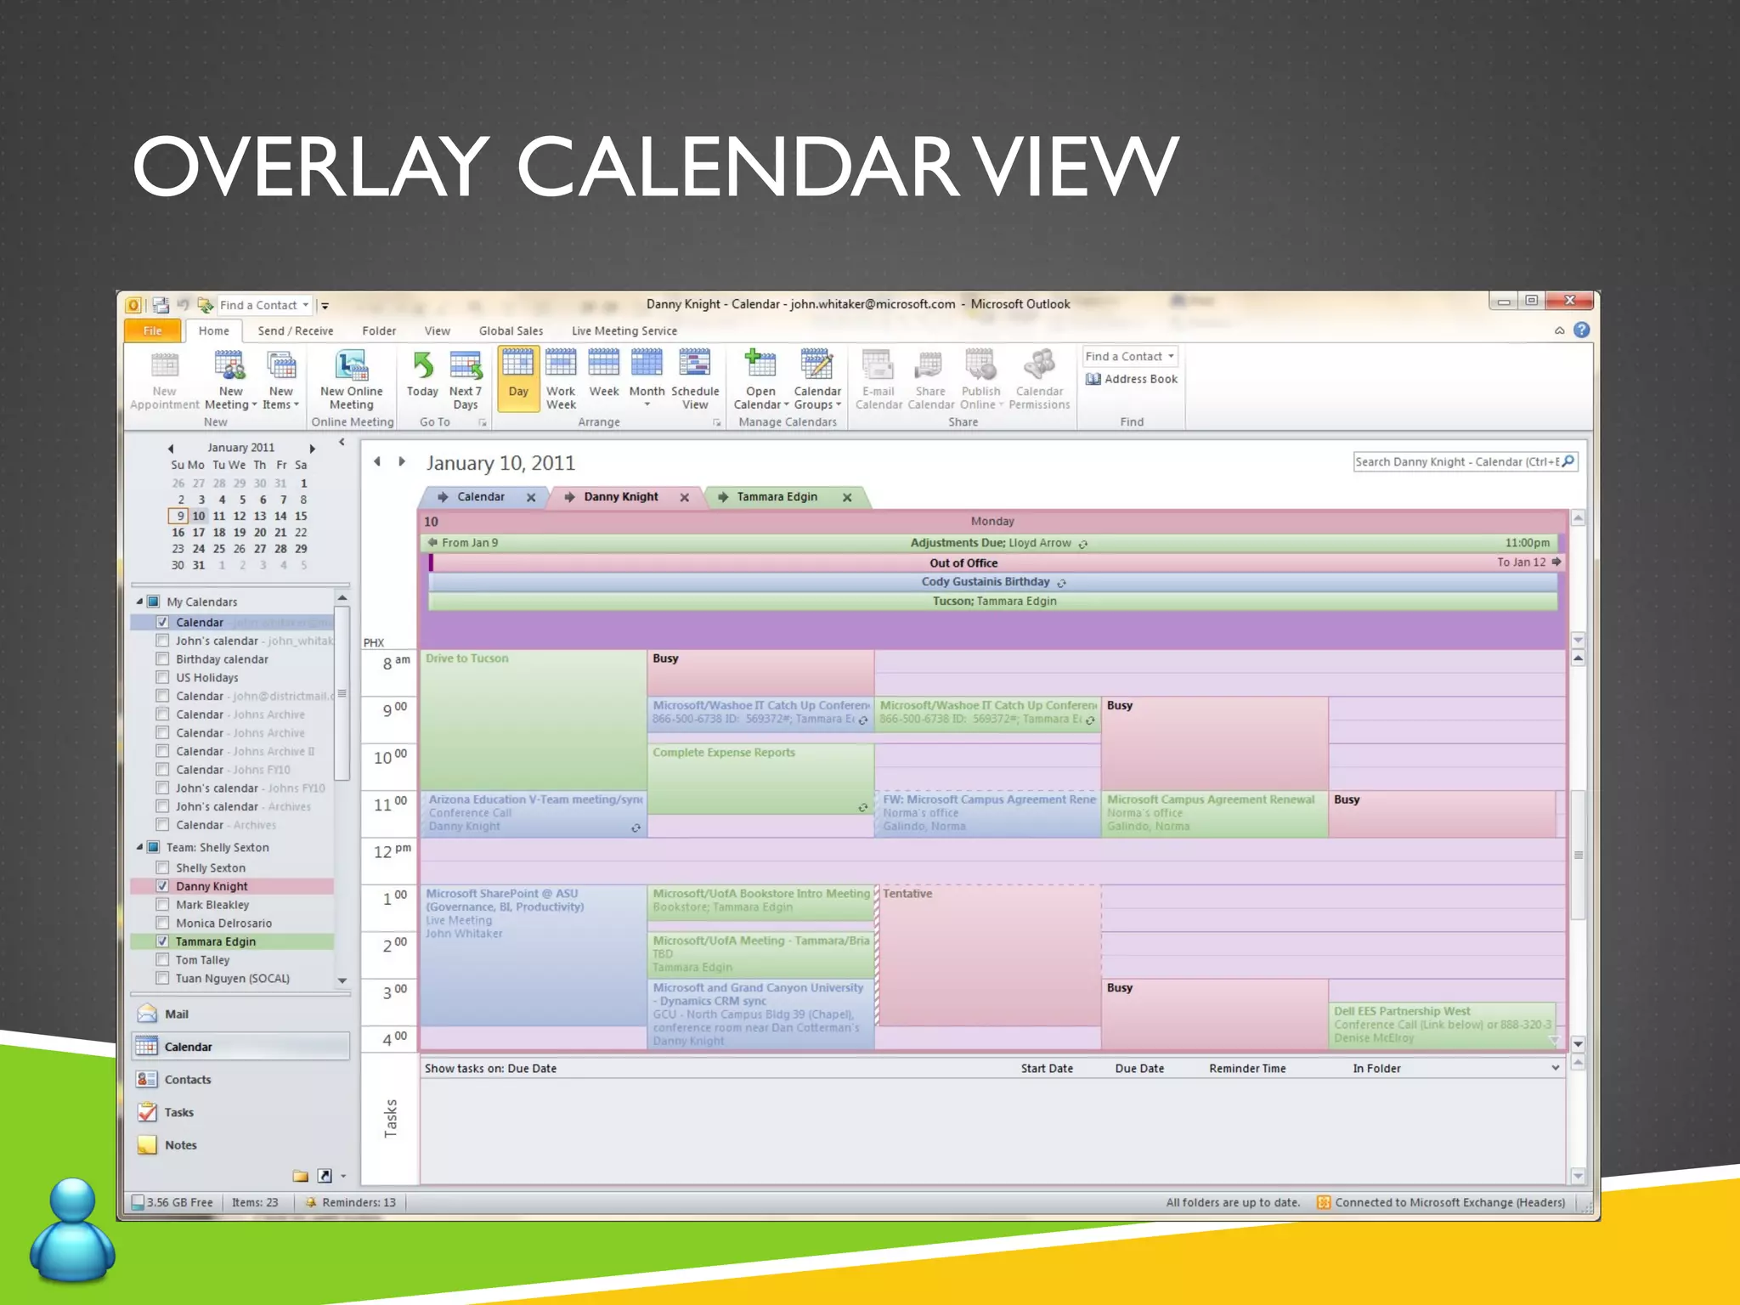Open the Global Sales tab
Screen dimensions: 1740x1305
[x=511, y=330]
